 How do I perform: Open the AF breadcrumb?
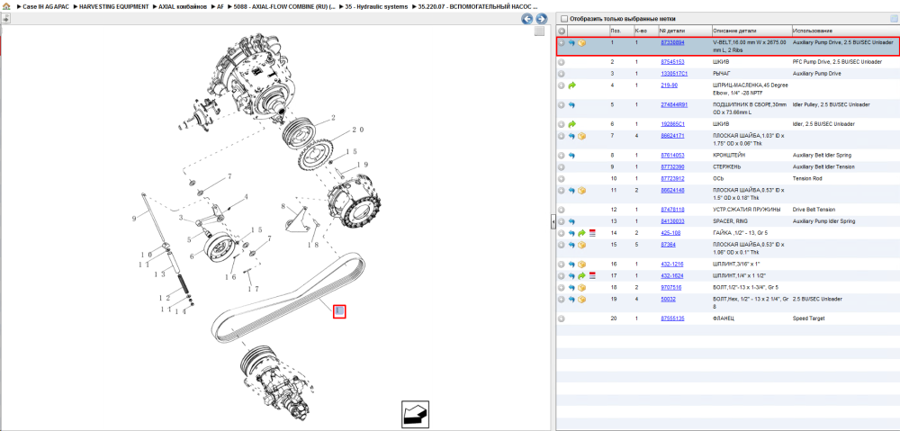click(220, 6)
